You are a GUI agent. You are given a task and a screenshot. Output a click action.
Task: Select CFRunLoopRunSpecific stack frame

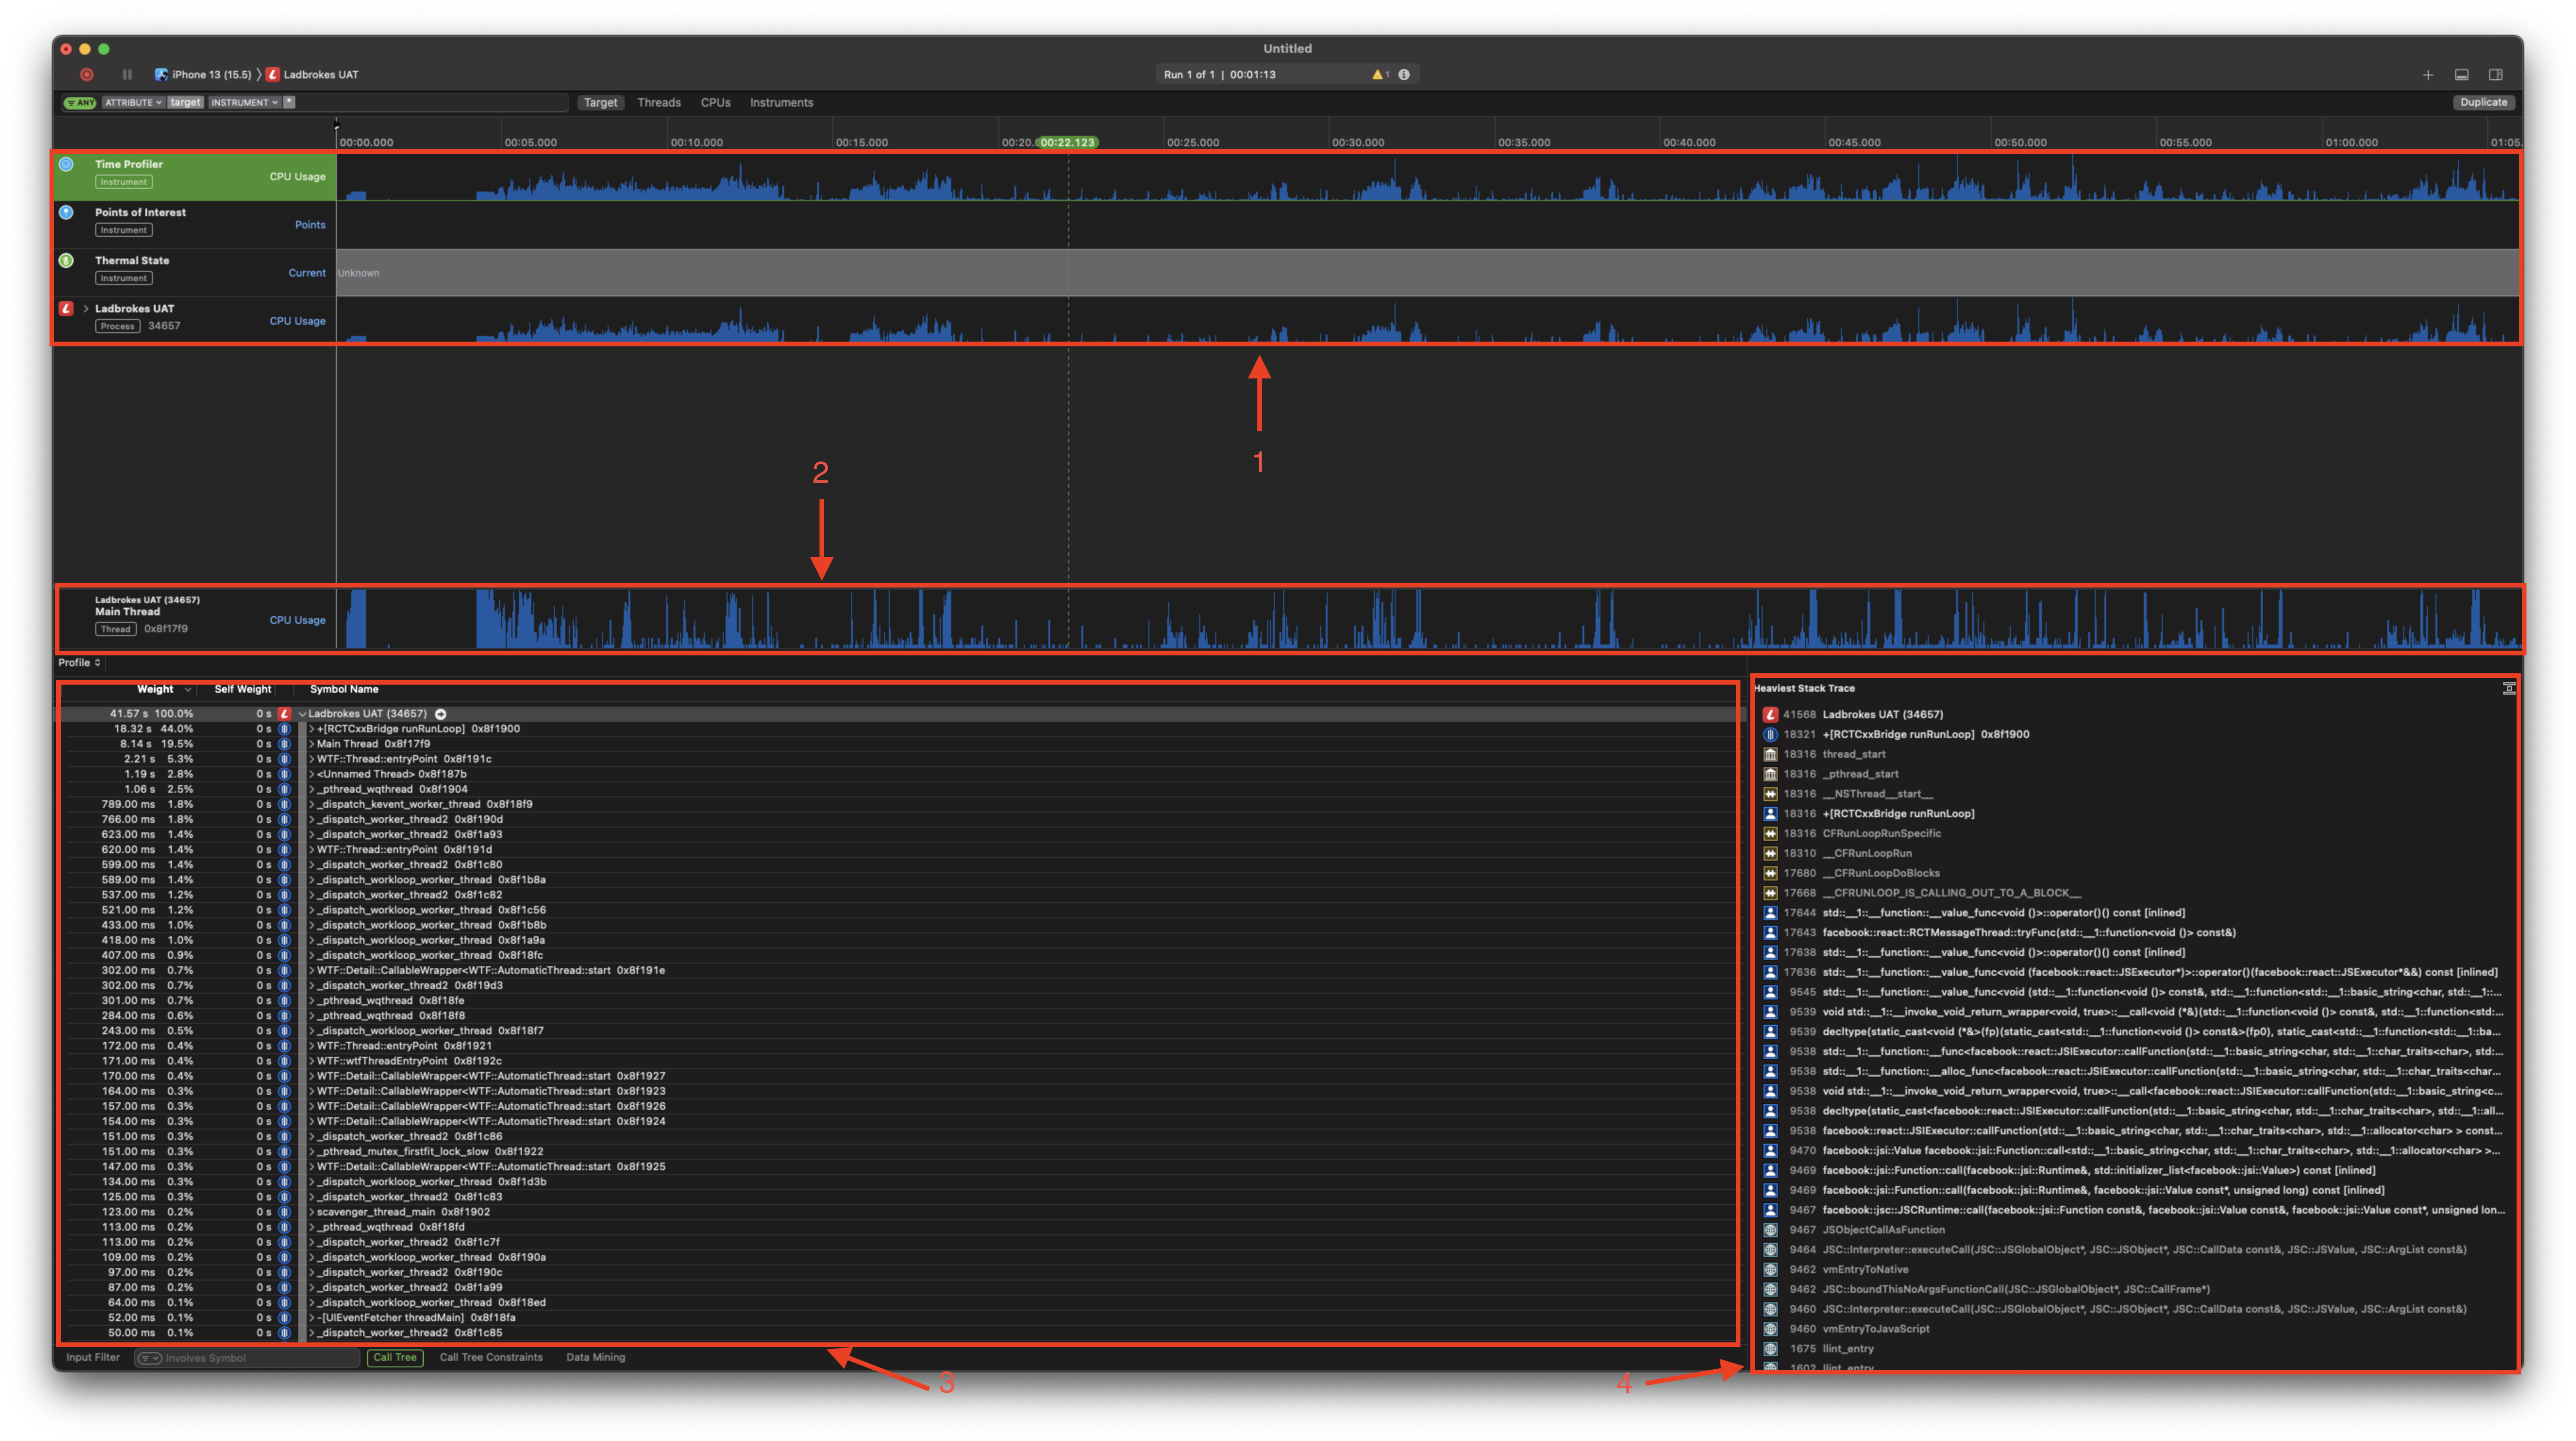tap(1881, 834)
